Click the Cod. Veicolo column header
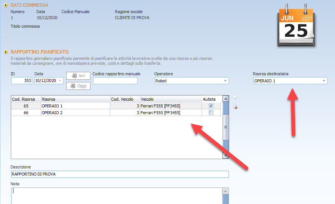 (x=125, y=99)
